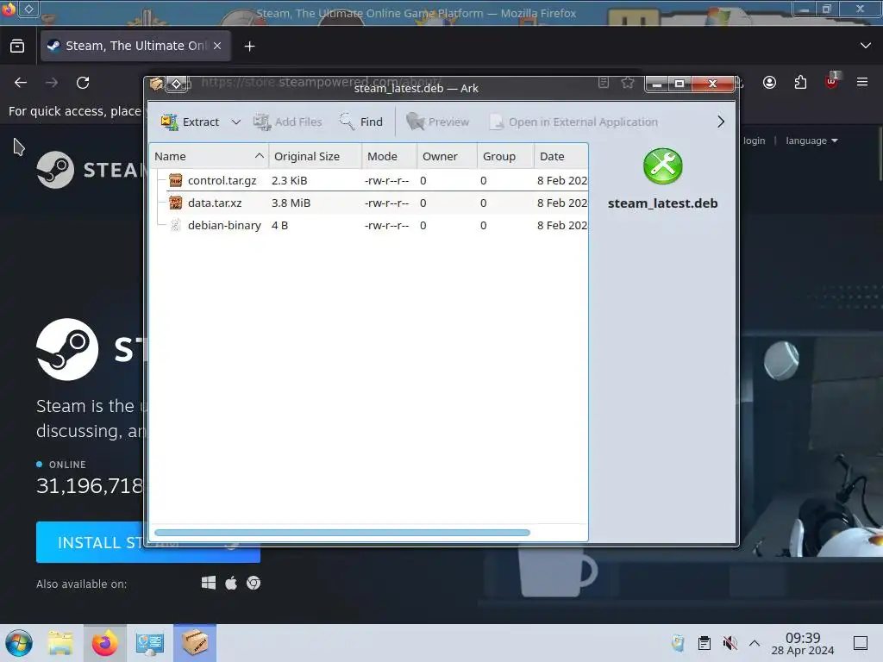The width and height of the screenshot is (883, 662).
Task: Click the Extract button in Ark toolbar
Action: (x=191, y=122)
